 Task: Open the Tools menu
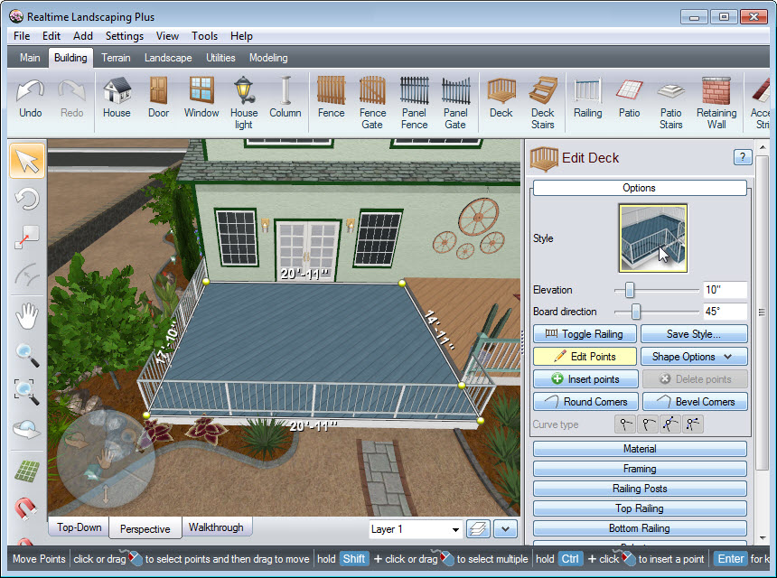[205, 36]
